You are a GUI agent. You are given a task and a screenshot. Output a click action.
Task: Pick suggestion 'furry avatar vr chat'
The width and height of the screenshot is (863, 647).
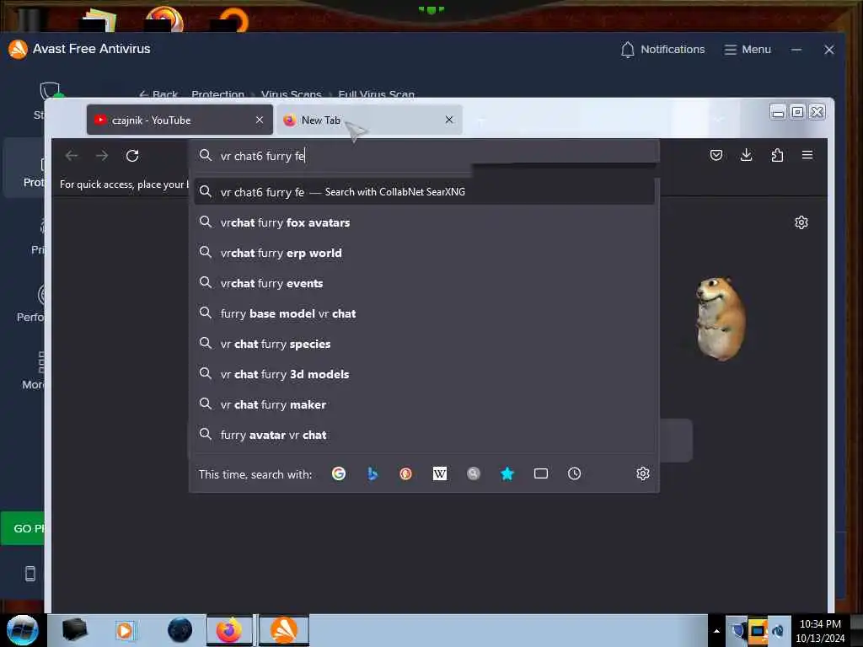pyautogui.click(x=424, y=434)
